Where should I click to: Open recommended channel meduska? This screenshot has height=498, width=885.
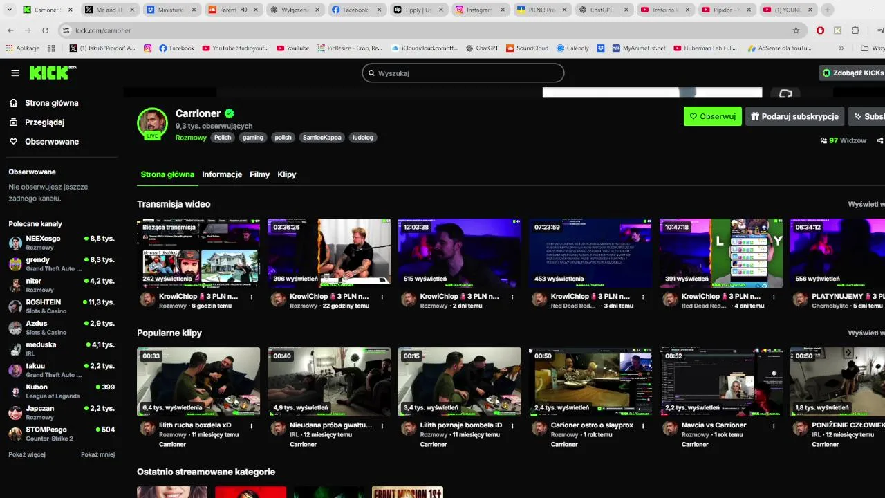(x=61, y=349)
